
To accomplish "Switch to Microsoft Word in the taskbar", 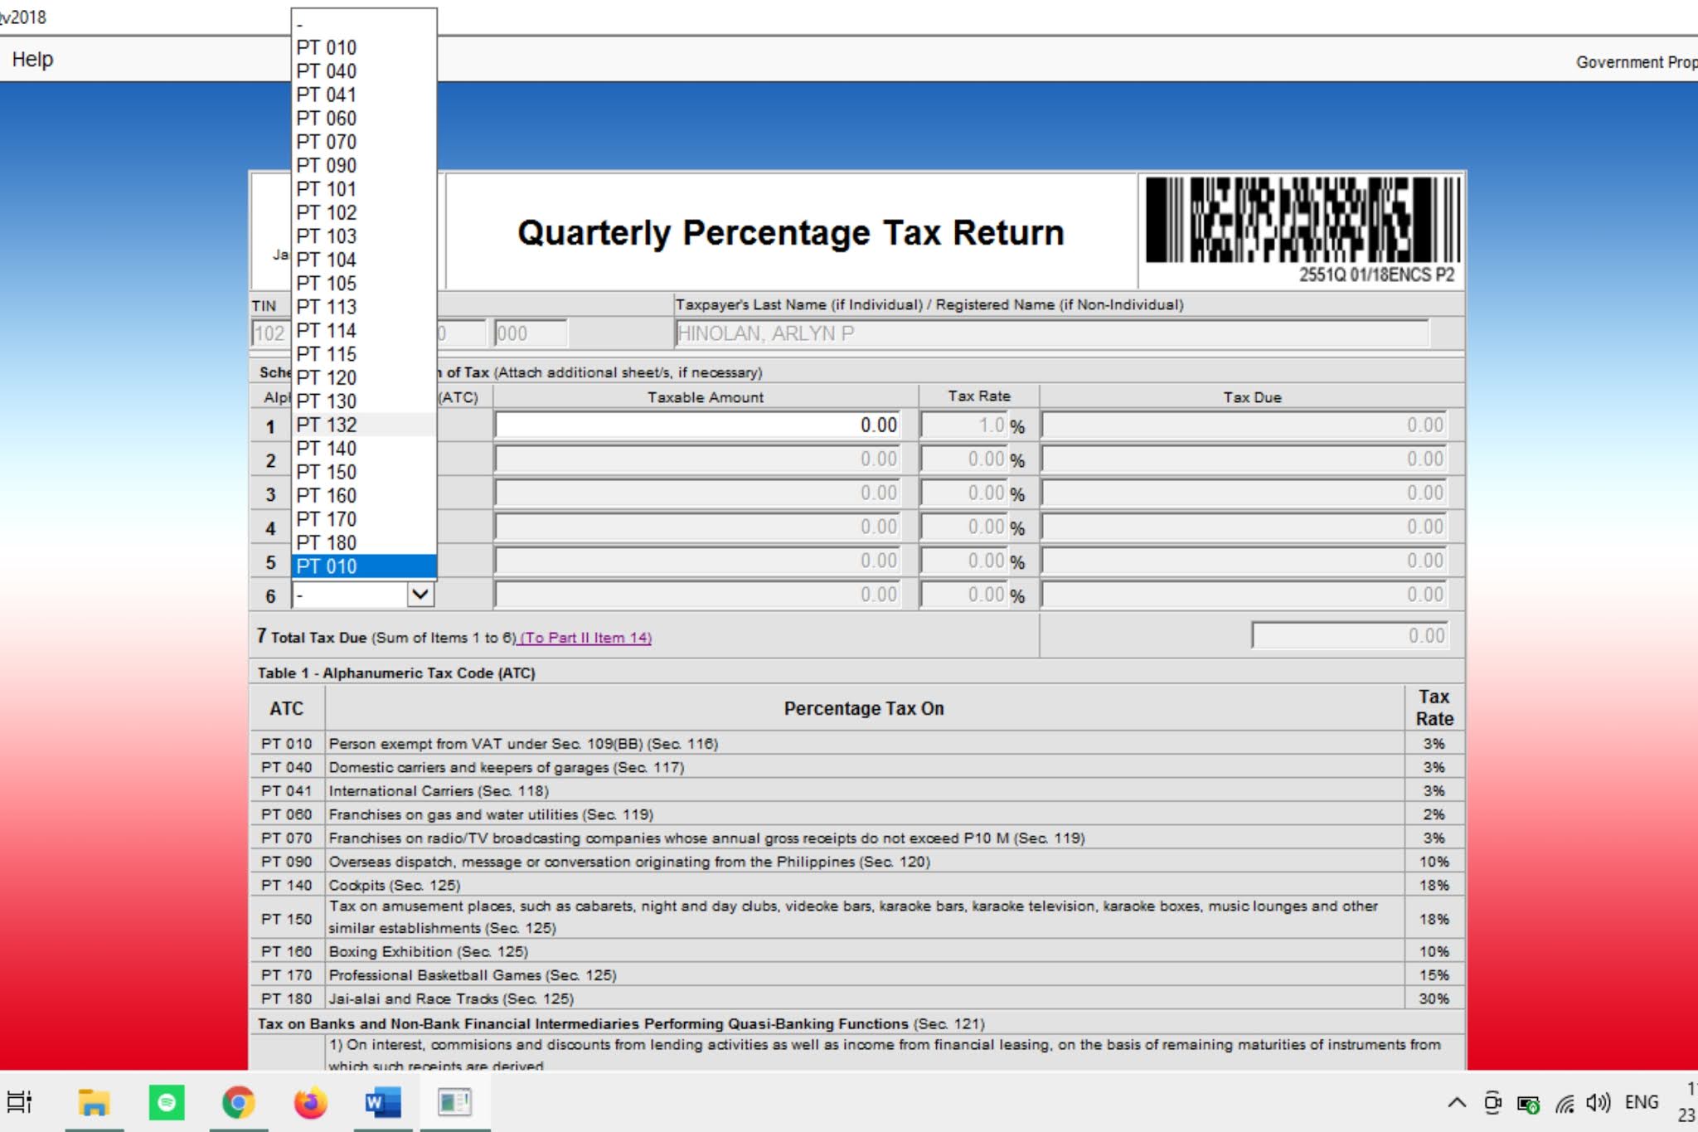I will (x=382, y=1102).
